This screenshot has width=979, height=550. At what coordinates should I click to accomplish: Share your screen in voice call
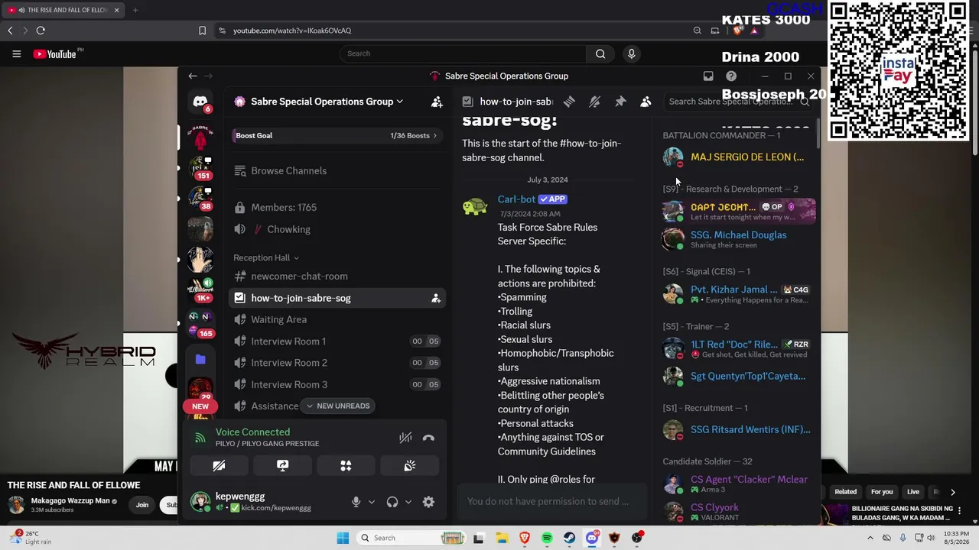282,465
